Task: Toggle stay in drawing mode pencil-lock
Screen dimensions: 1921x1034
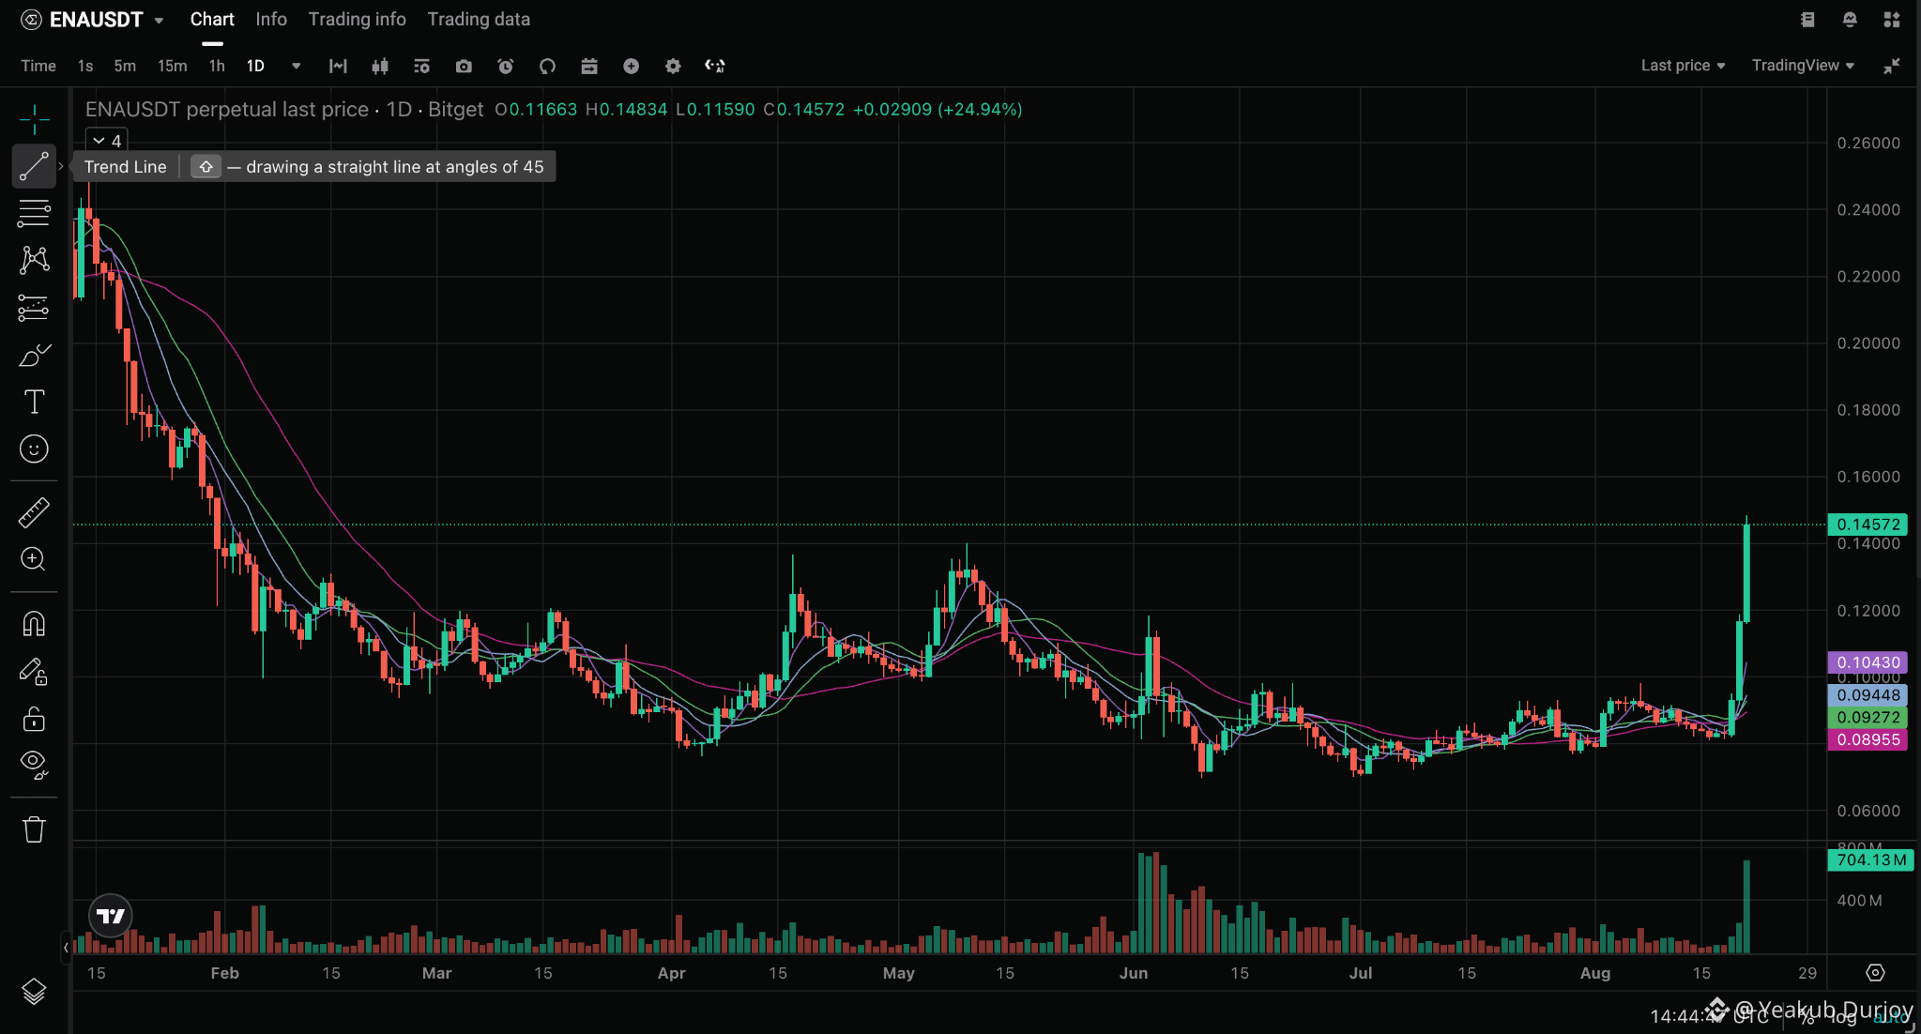Action: (x=34, y=672)
